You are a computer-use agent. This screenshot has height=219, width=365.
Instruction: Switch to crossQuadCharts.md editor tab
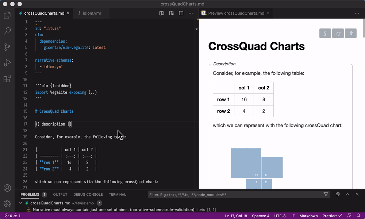(x=44, y=13)
